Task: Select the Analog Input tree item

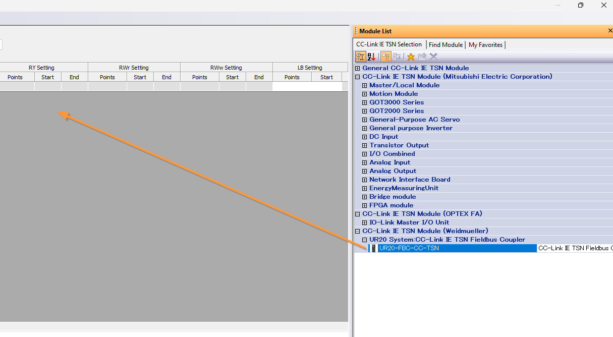Action: pyautogui.click(x=389, y=162)
